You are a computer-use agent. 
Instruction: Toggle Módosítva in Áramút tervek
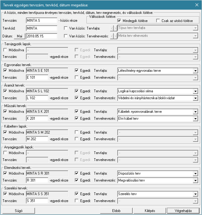click(x=5, y=91)
